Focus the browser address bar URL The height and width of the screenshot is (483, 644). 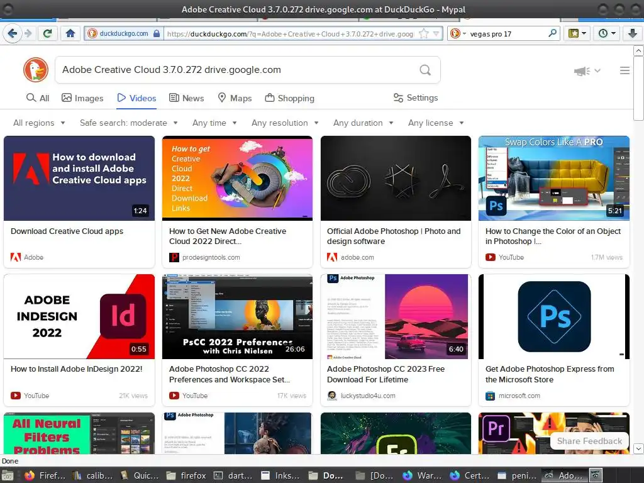click(x=291, y=34)
